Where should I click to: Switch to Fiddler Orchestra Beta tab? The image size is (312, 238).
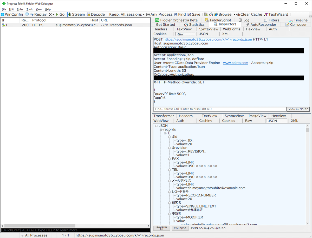[176, 20]
